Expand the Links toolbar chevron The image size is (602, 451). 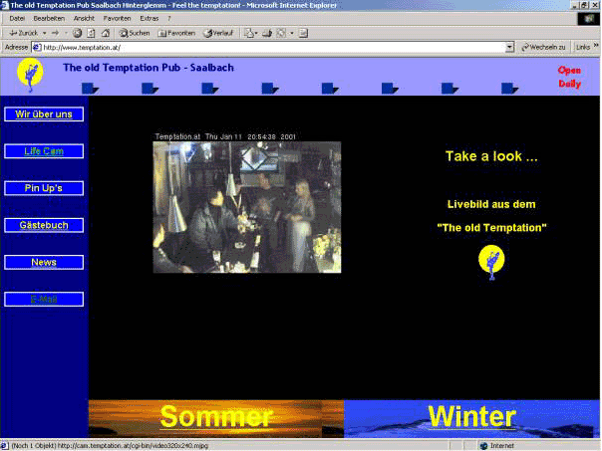(x=596, y=47)
